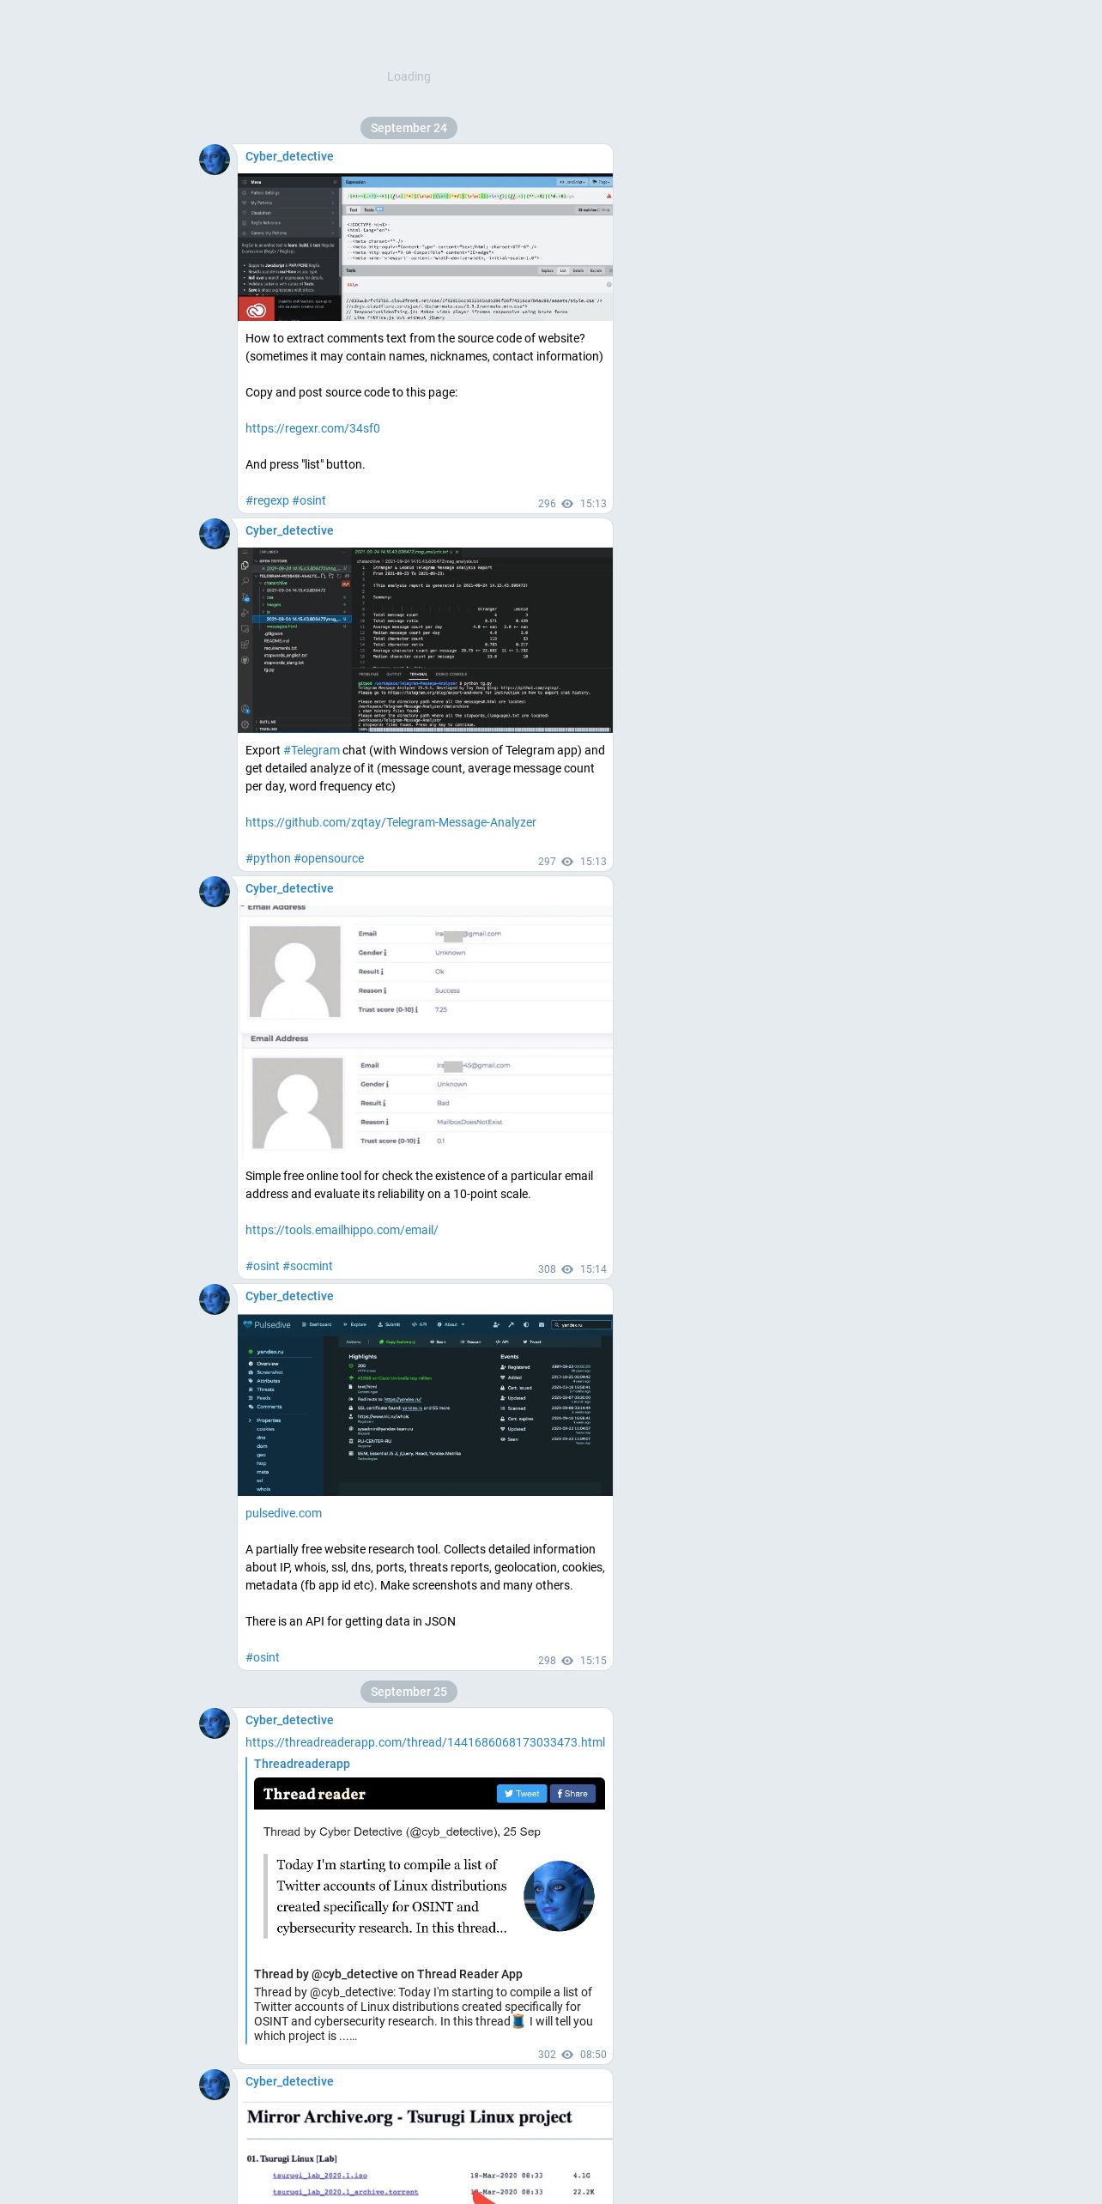The image size is (1102, 2204).
Task: Open the threadreaderapp.com thread link
Action: click(425, 1742)
